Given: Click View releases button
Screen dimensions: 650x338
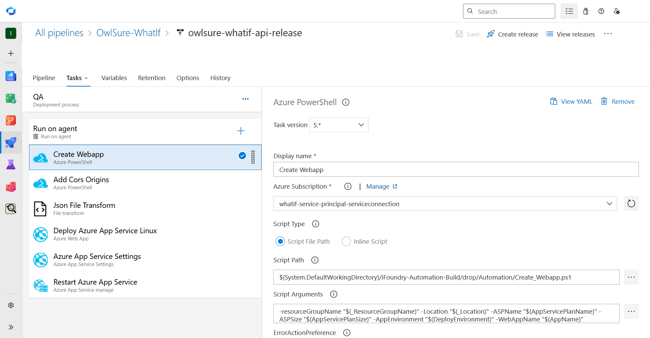Looking at the screenshot, I should (570, 34).
